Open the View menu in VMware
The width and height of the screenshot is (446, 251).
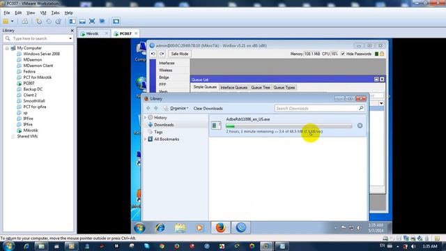(31, 13)
